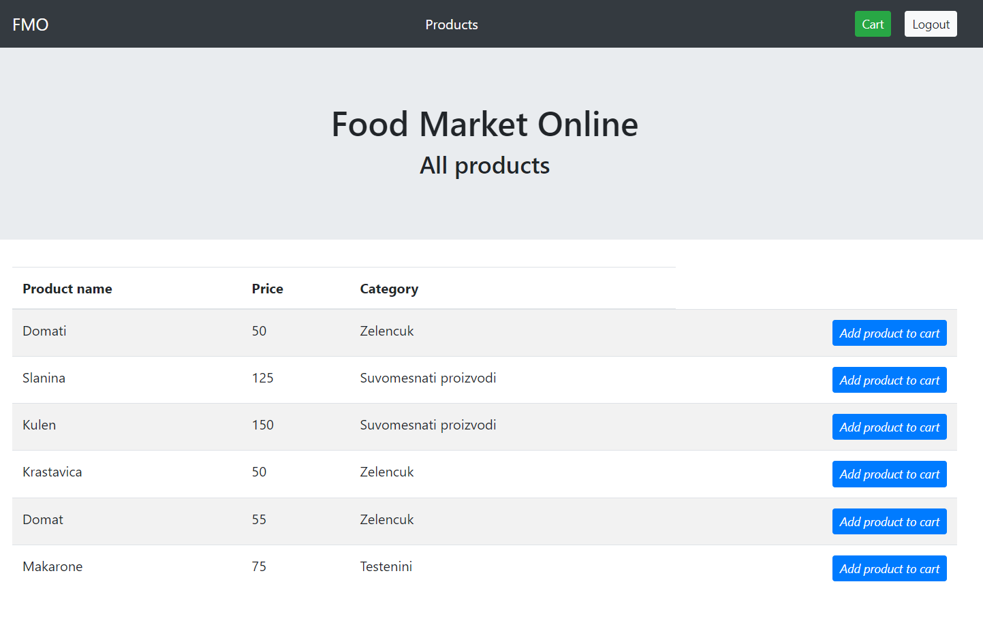Screen dimensions: 983x631
Task: Open the green Cart button
Action: tap(872, 25)
